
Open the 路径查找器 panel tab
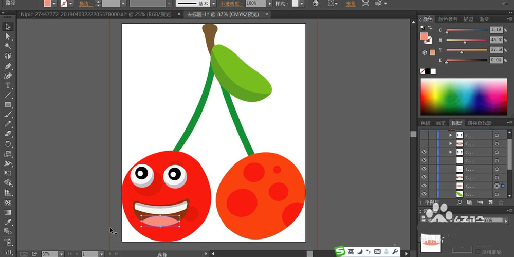tap(480, 123)
